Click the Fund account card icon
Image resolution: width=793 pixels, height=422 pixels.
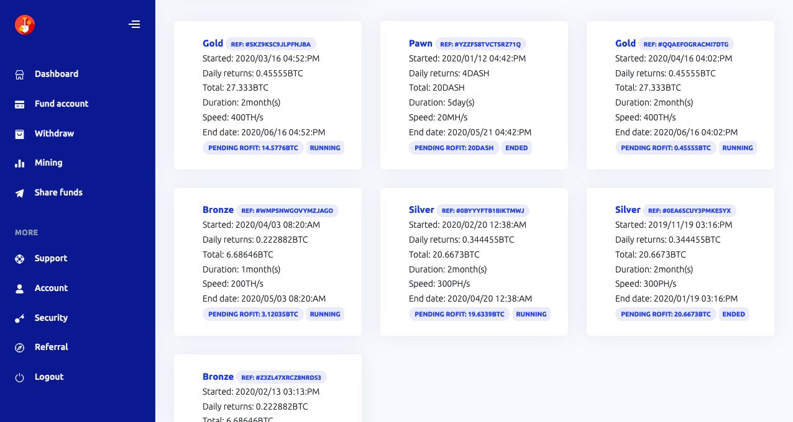20,104
